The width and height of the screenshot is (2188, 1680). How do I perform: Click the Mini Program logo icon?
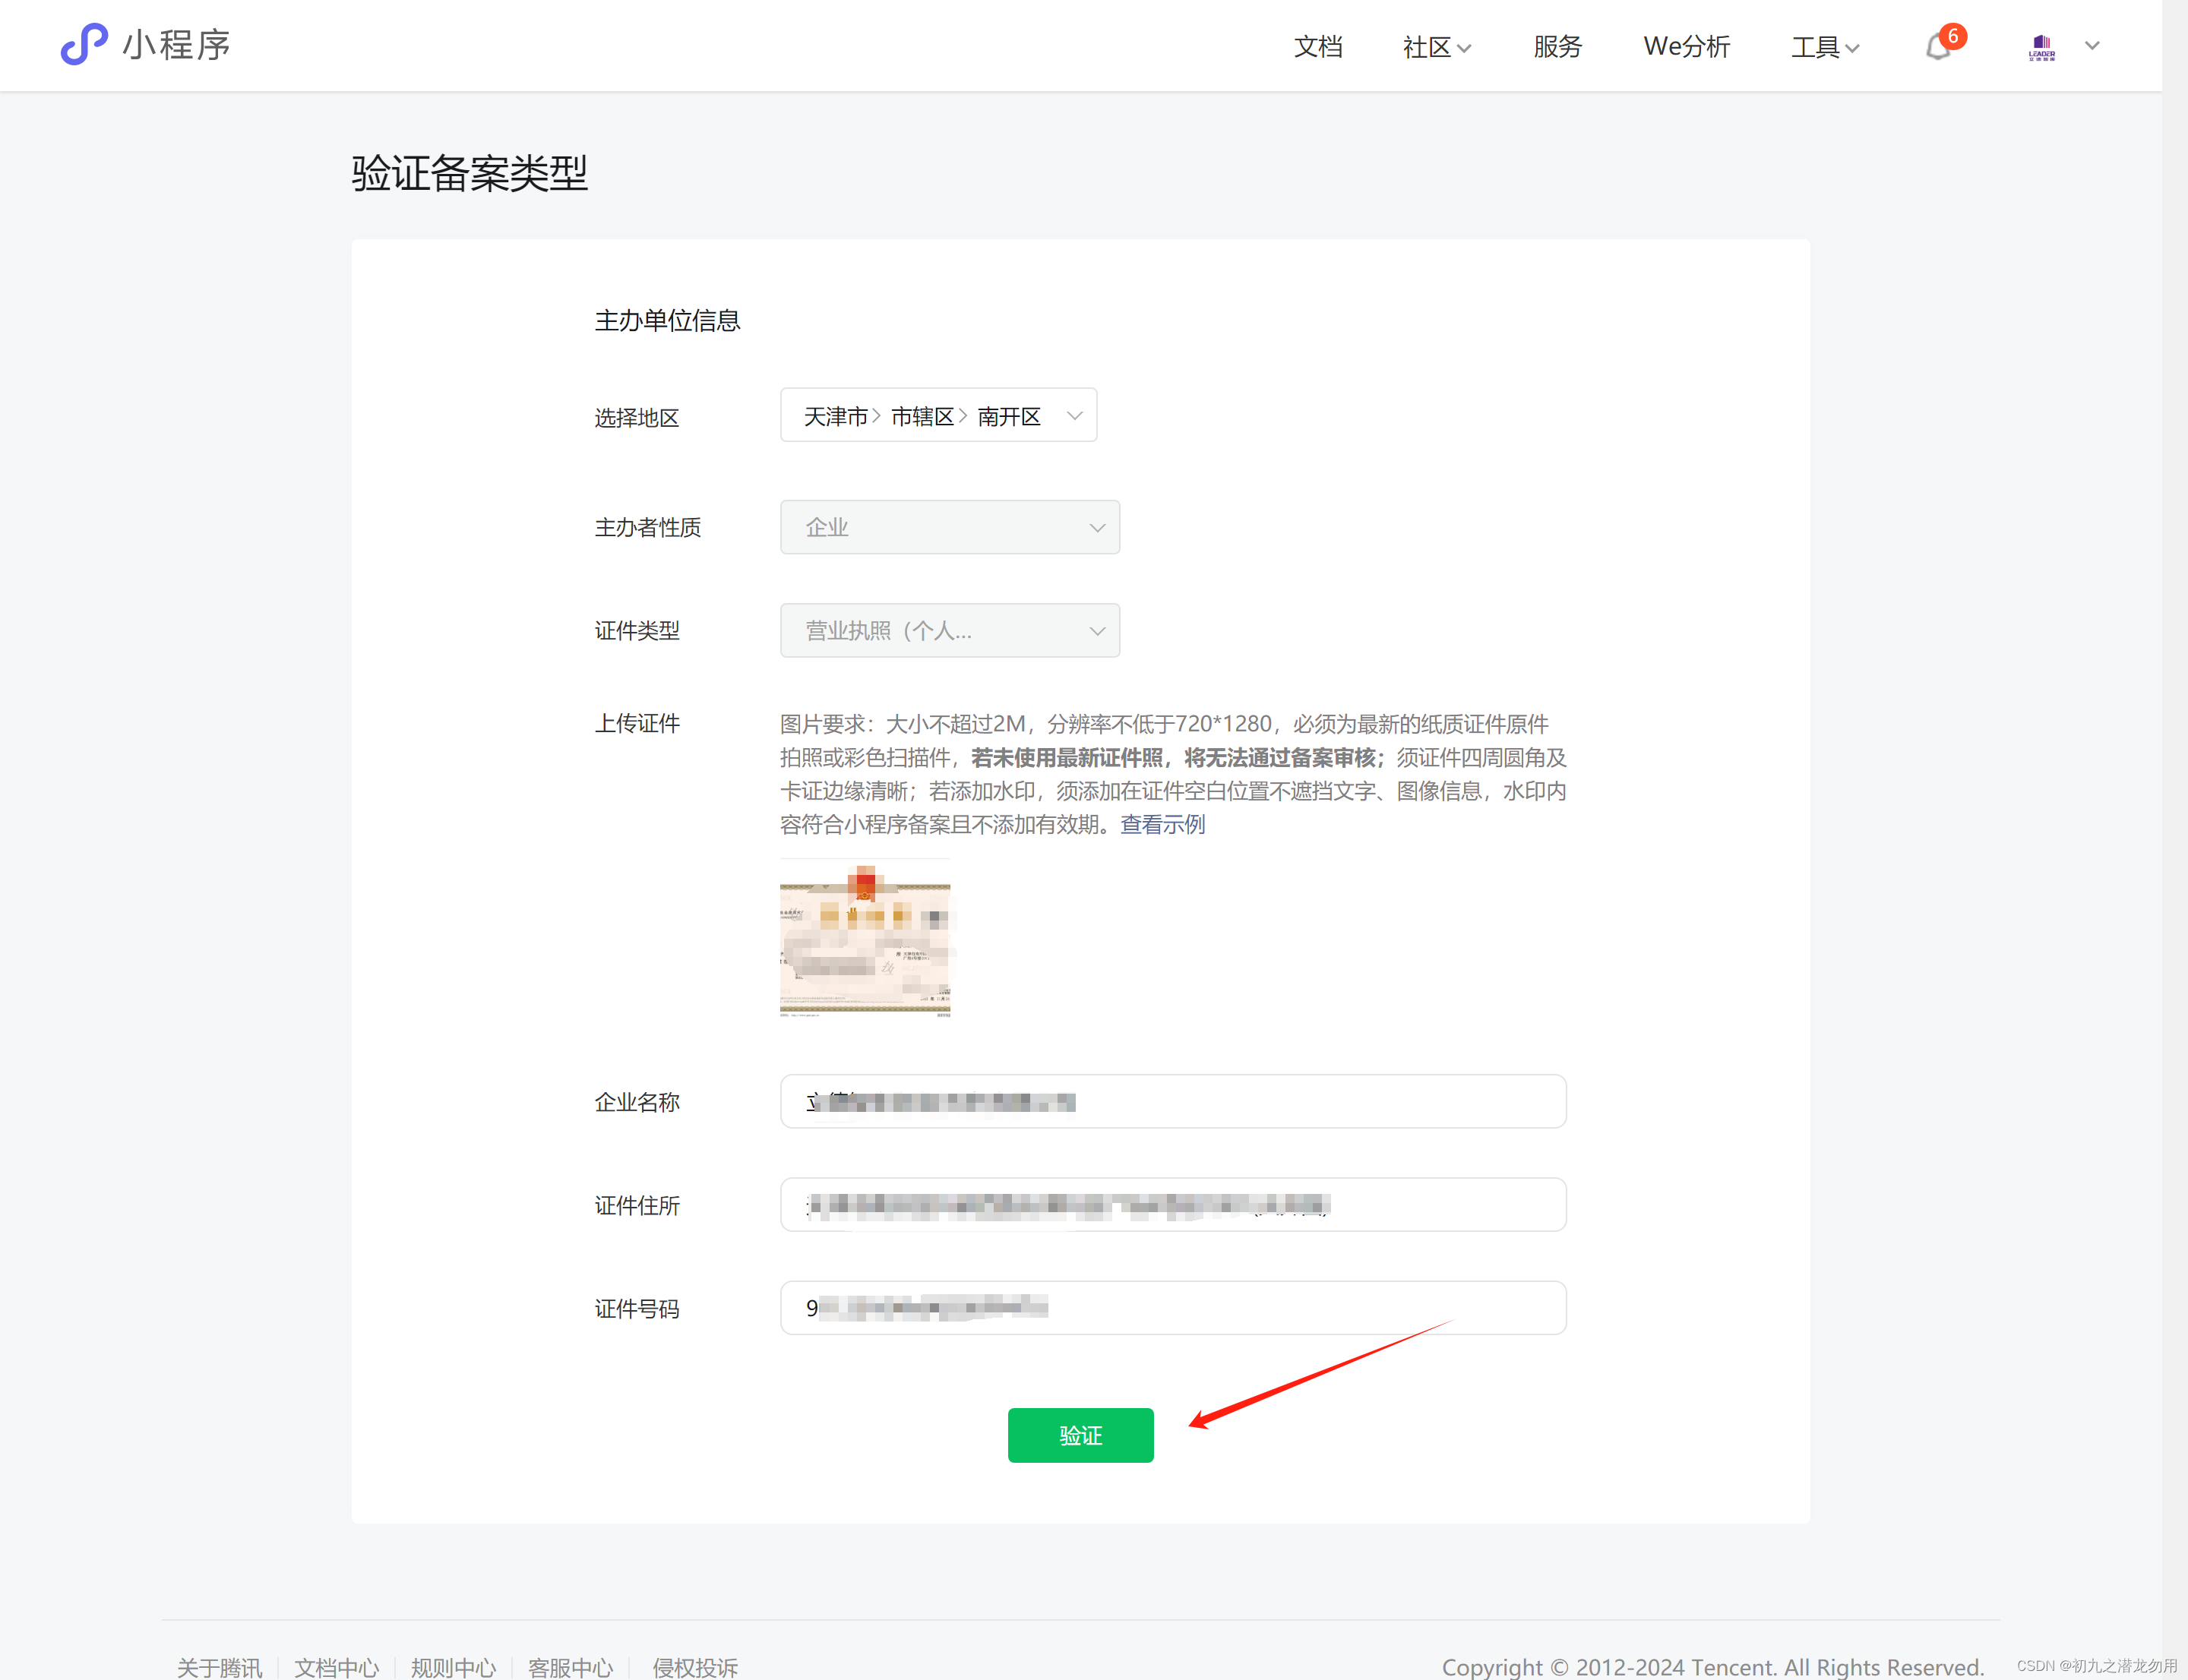click(x=84, y=44)
